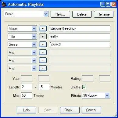Click the 'Minutes' label text
118x118 pixels.
click(x=56, y=87)
